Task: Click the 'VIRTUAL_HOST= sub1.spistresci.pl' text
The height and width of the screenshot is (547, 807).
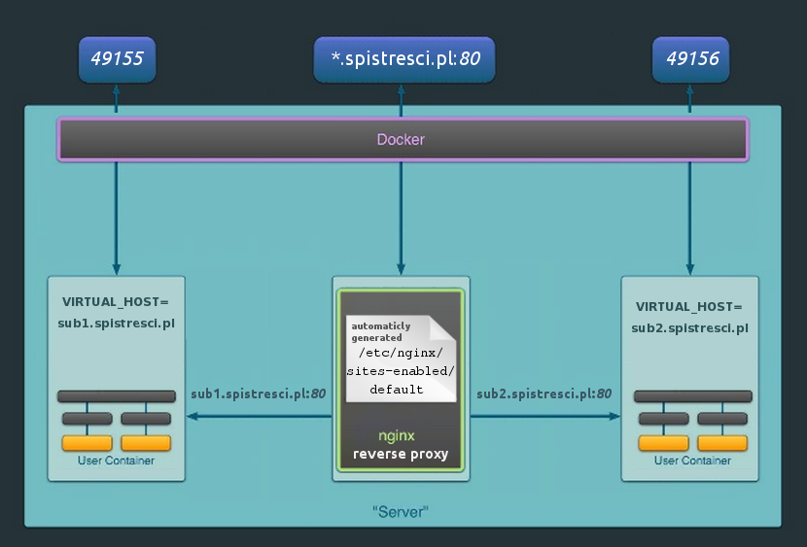Action: (x=116, y=313)
